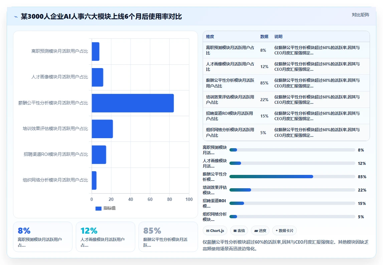Click the 维度 table column header
The image size is (383, 265).
click(210, 37)
